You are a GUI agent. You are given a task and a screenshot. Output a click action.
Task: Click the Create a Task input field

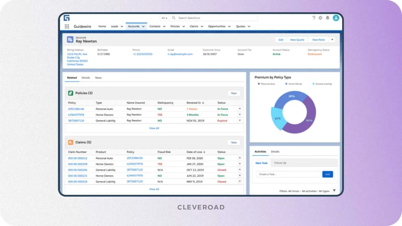[x=289, y=174]
